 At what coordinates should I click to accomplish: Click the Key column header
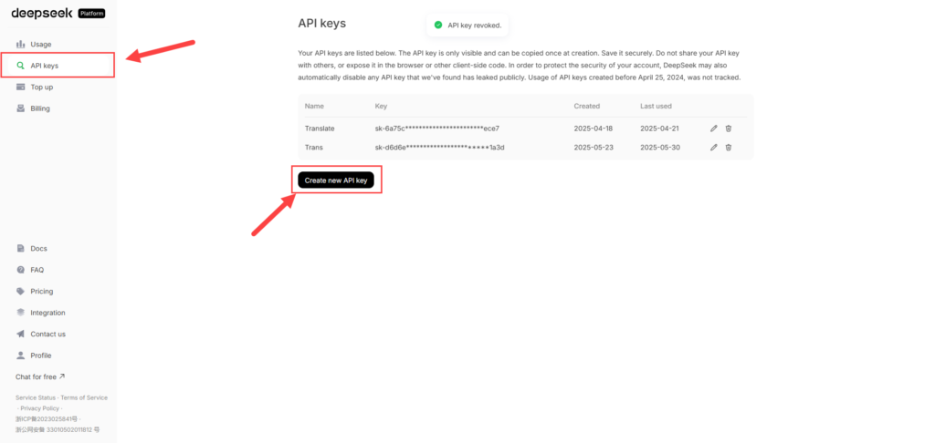381,106
